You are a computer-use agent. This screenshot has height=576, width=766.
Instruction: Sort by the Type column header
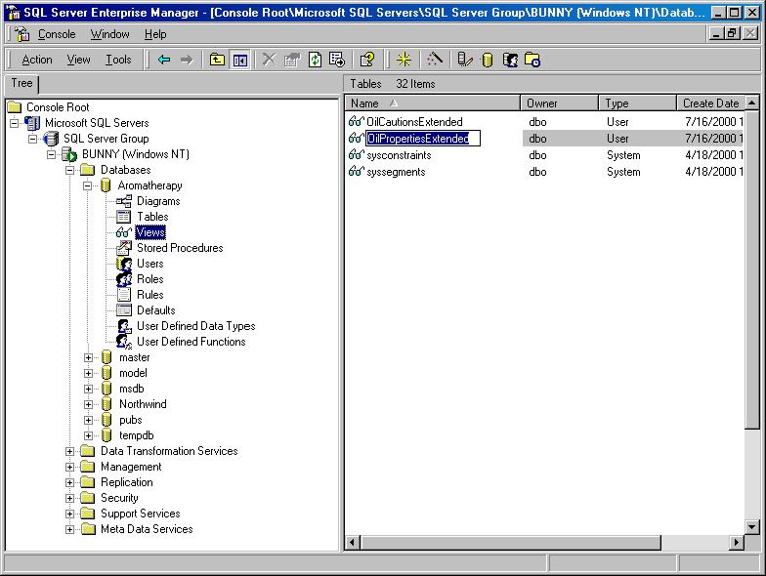[637, 103]
